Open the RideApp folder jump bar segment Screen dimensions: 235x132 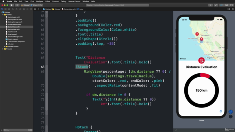[x=56, y=9]
